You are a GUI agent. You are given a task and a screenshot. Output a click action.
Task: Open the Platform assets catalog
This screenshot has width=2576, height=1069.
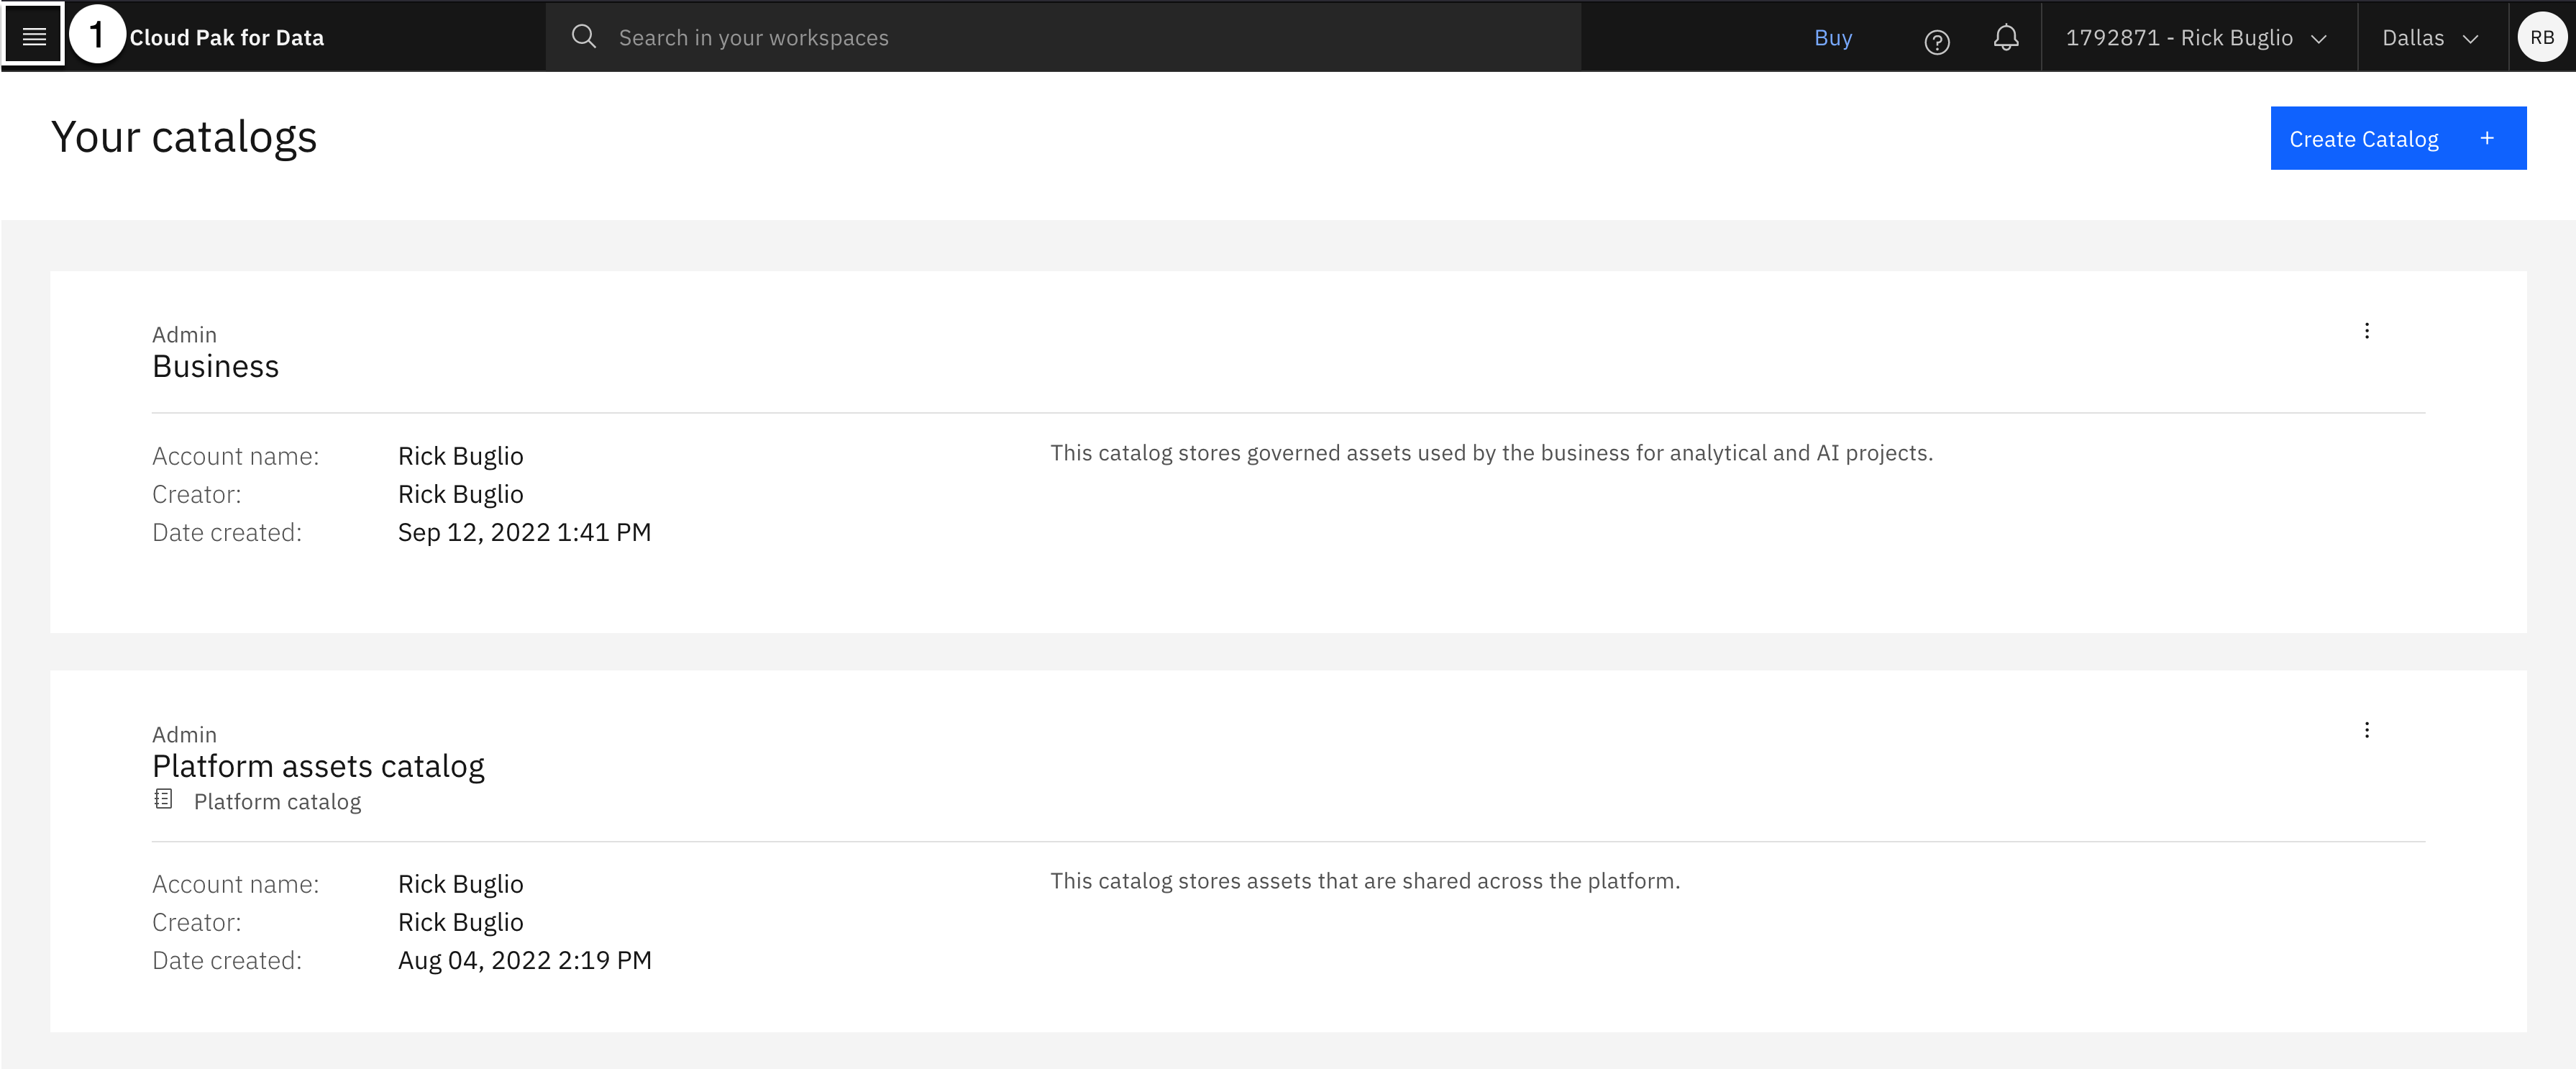(318, 766)
